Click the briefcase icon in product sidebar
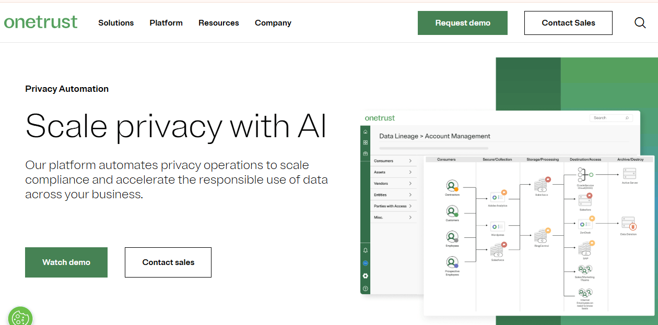Viewport: 658px width, 325px height. point(365,153)
